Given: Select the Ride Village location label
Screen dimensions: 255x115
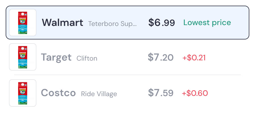Looking at the screenshot, I should coord(99,94).
